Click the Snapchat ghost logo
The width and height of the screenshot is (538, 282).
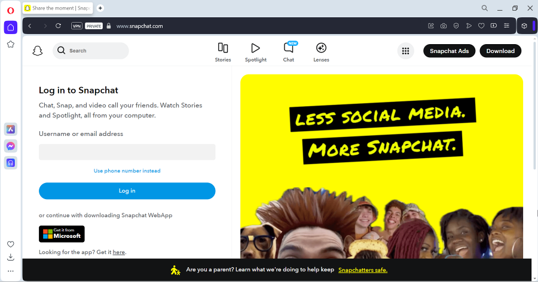(x=38, y=51)
